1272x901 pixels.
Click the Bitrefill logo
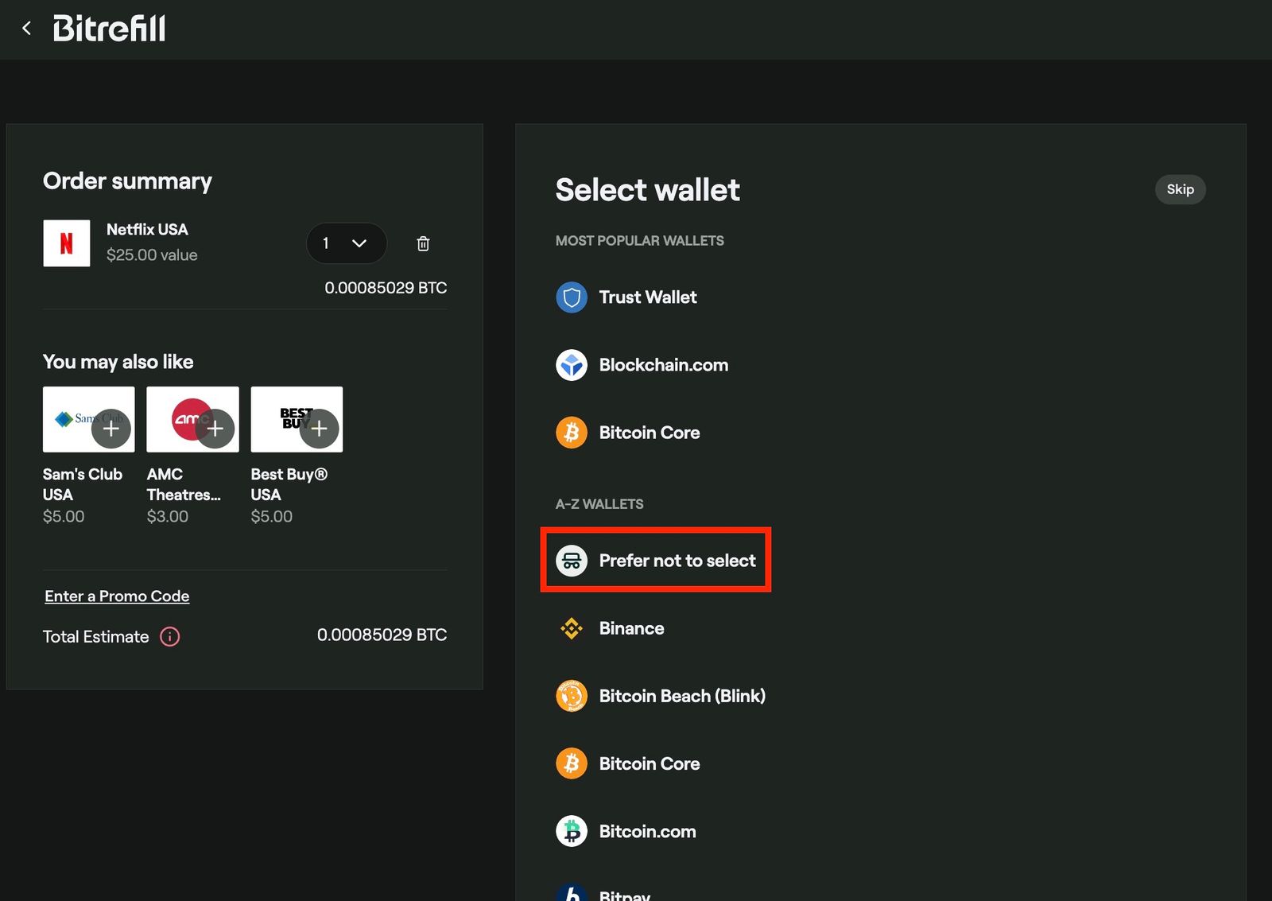[109, 27]
